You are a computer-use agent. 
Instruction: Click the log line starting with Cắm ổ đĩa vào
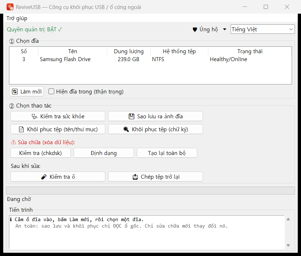(77, 219)
